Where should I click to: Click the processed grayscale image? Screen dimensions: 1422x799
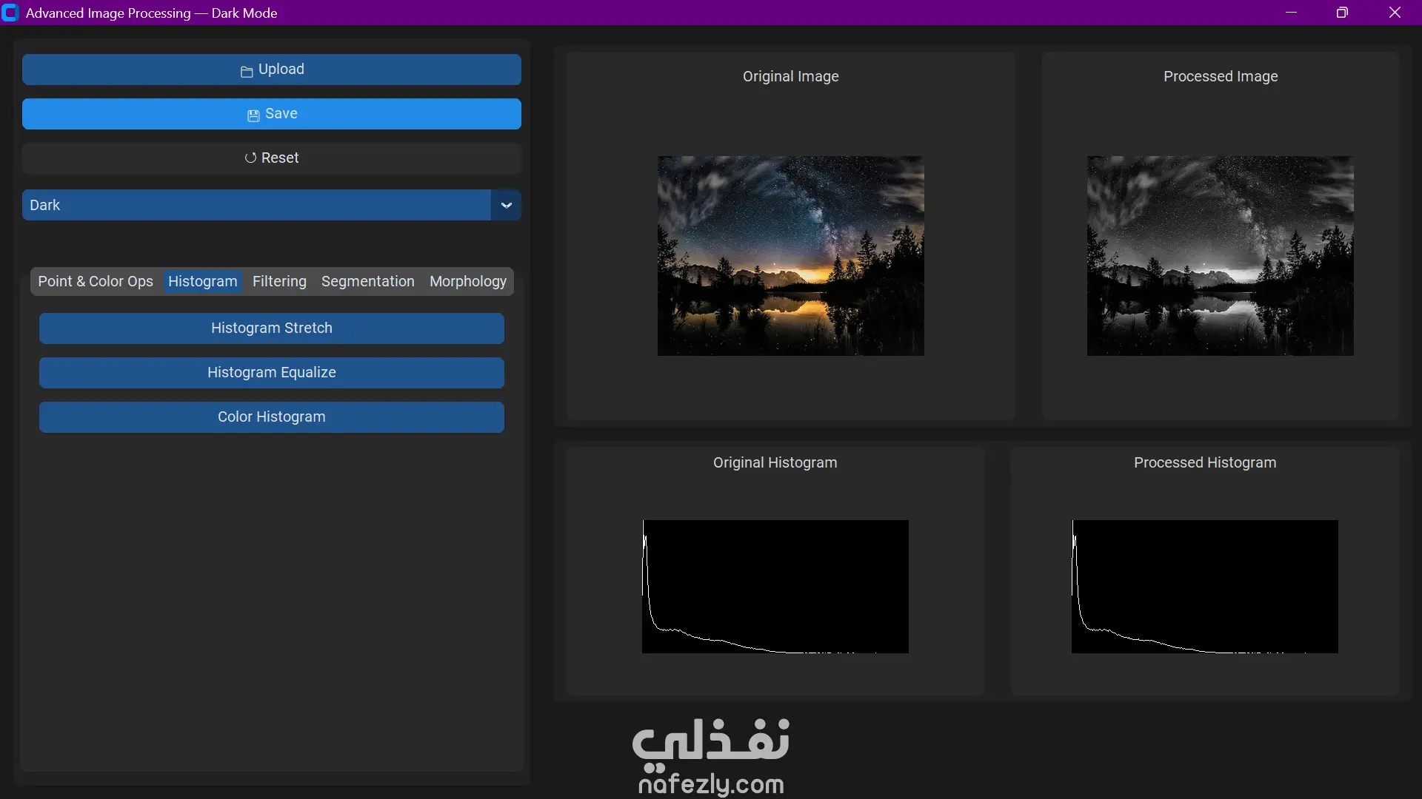(1220, 255)
